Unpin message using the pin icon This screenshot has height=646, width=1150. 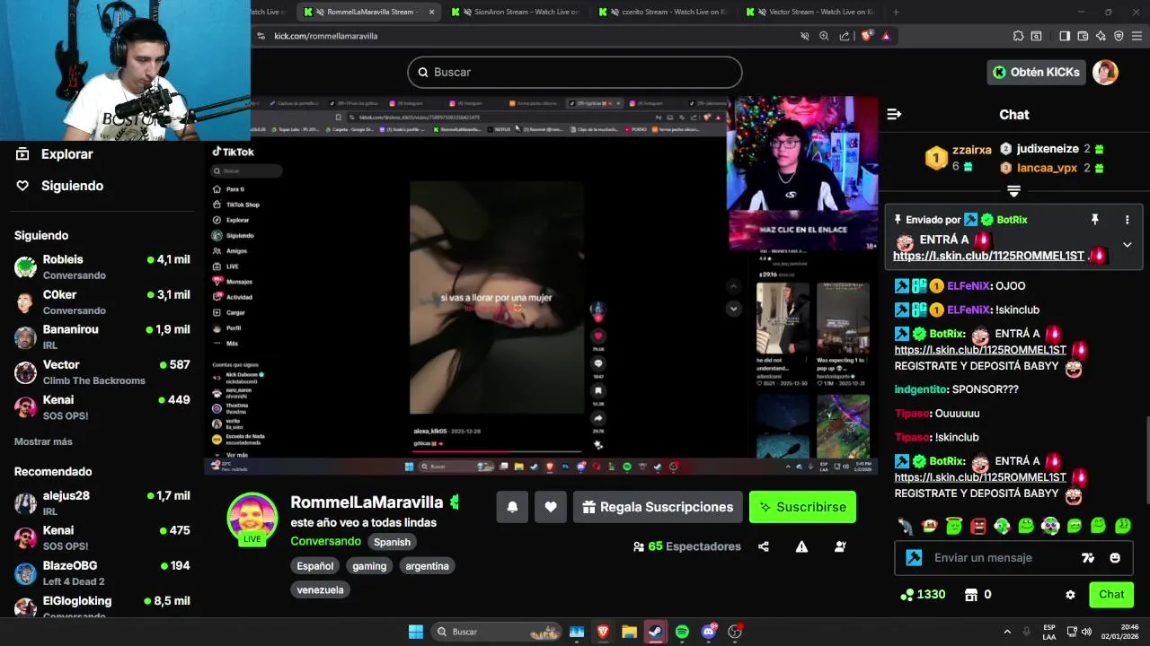1094,220
